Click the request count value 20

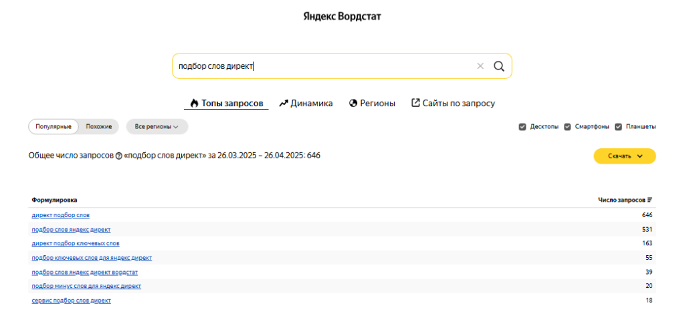tap(649, 286)
